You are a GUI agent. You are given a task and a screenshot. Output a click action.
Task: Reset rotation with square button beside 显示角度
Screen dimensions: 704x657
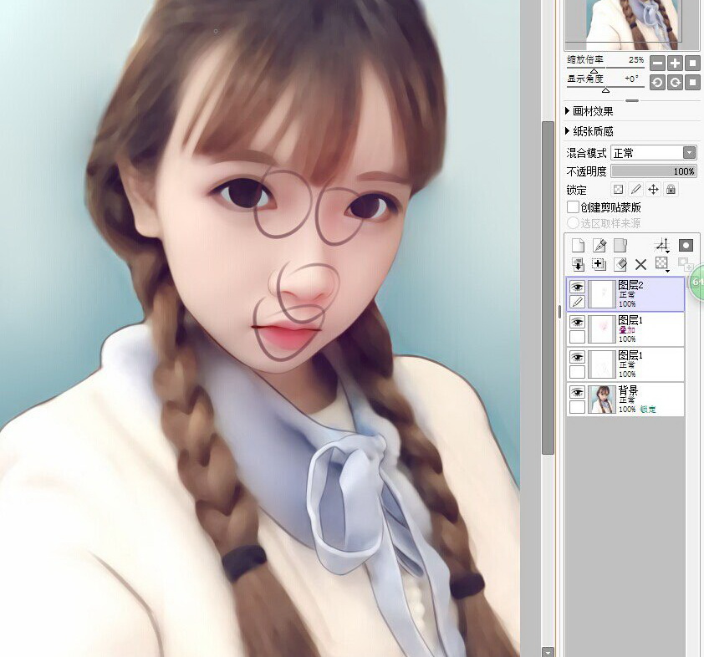click(x=692, y=83)
